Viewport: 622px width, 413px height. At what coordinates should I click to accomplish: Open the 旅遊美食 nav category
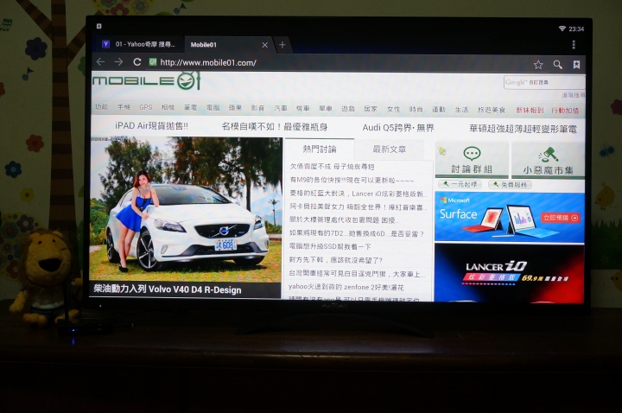click(x=491, y=110)
